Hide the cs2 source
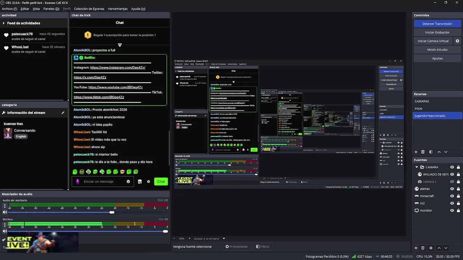463x260 pixels. [452, 203]
